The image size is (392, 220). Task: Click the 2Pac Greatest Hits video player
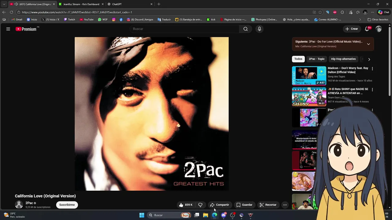152,114
